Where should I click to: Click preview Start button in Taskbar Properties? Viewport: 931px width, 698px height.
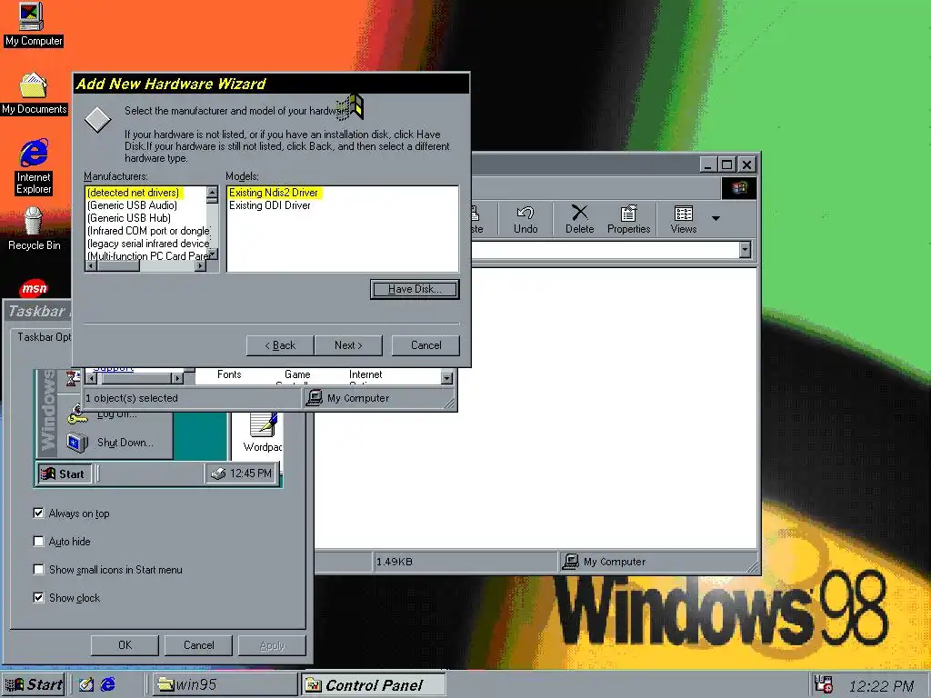(65, 474)
